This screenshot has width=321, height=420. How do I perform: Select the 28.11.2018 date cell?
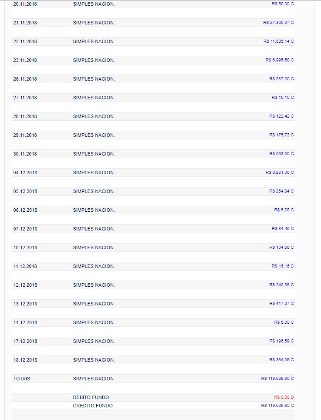pos(25,116)
